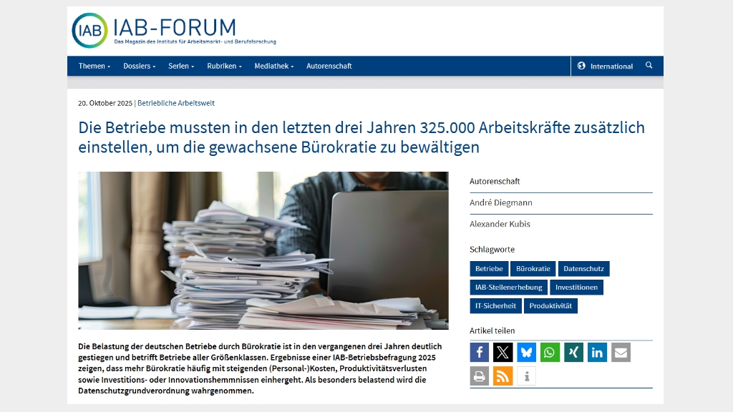Click the Datenschutz keyword tag
The width and height of the screenshot is (733, 412).
click(x=583, y=269)
